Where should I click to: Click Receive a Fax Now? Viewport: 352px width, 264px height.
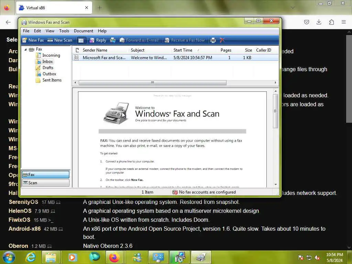(185, 40)
